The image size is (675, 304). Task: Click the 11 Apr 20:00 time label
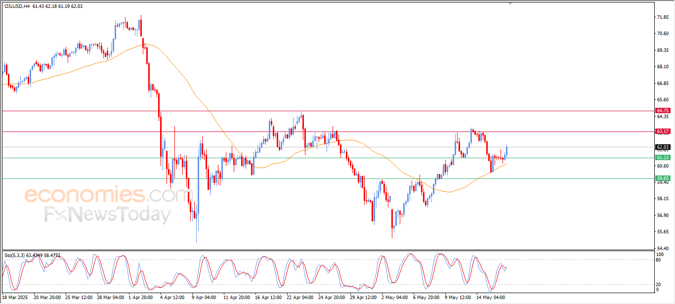tap(236, 298)
